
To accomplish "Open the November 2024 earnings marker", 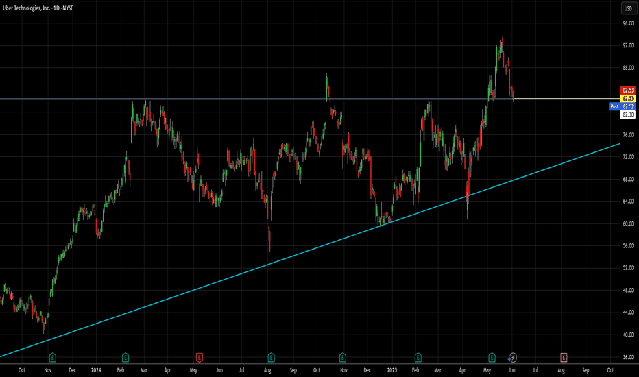I will 343,358.
